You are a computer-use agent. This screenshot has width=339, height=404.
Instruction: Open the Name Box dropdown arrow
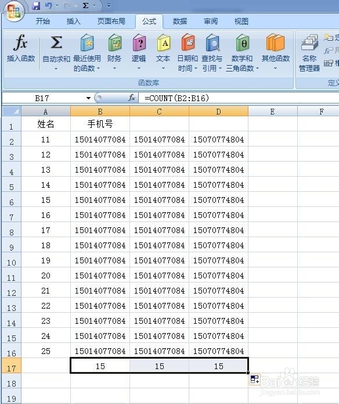[x=88, y=98]
